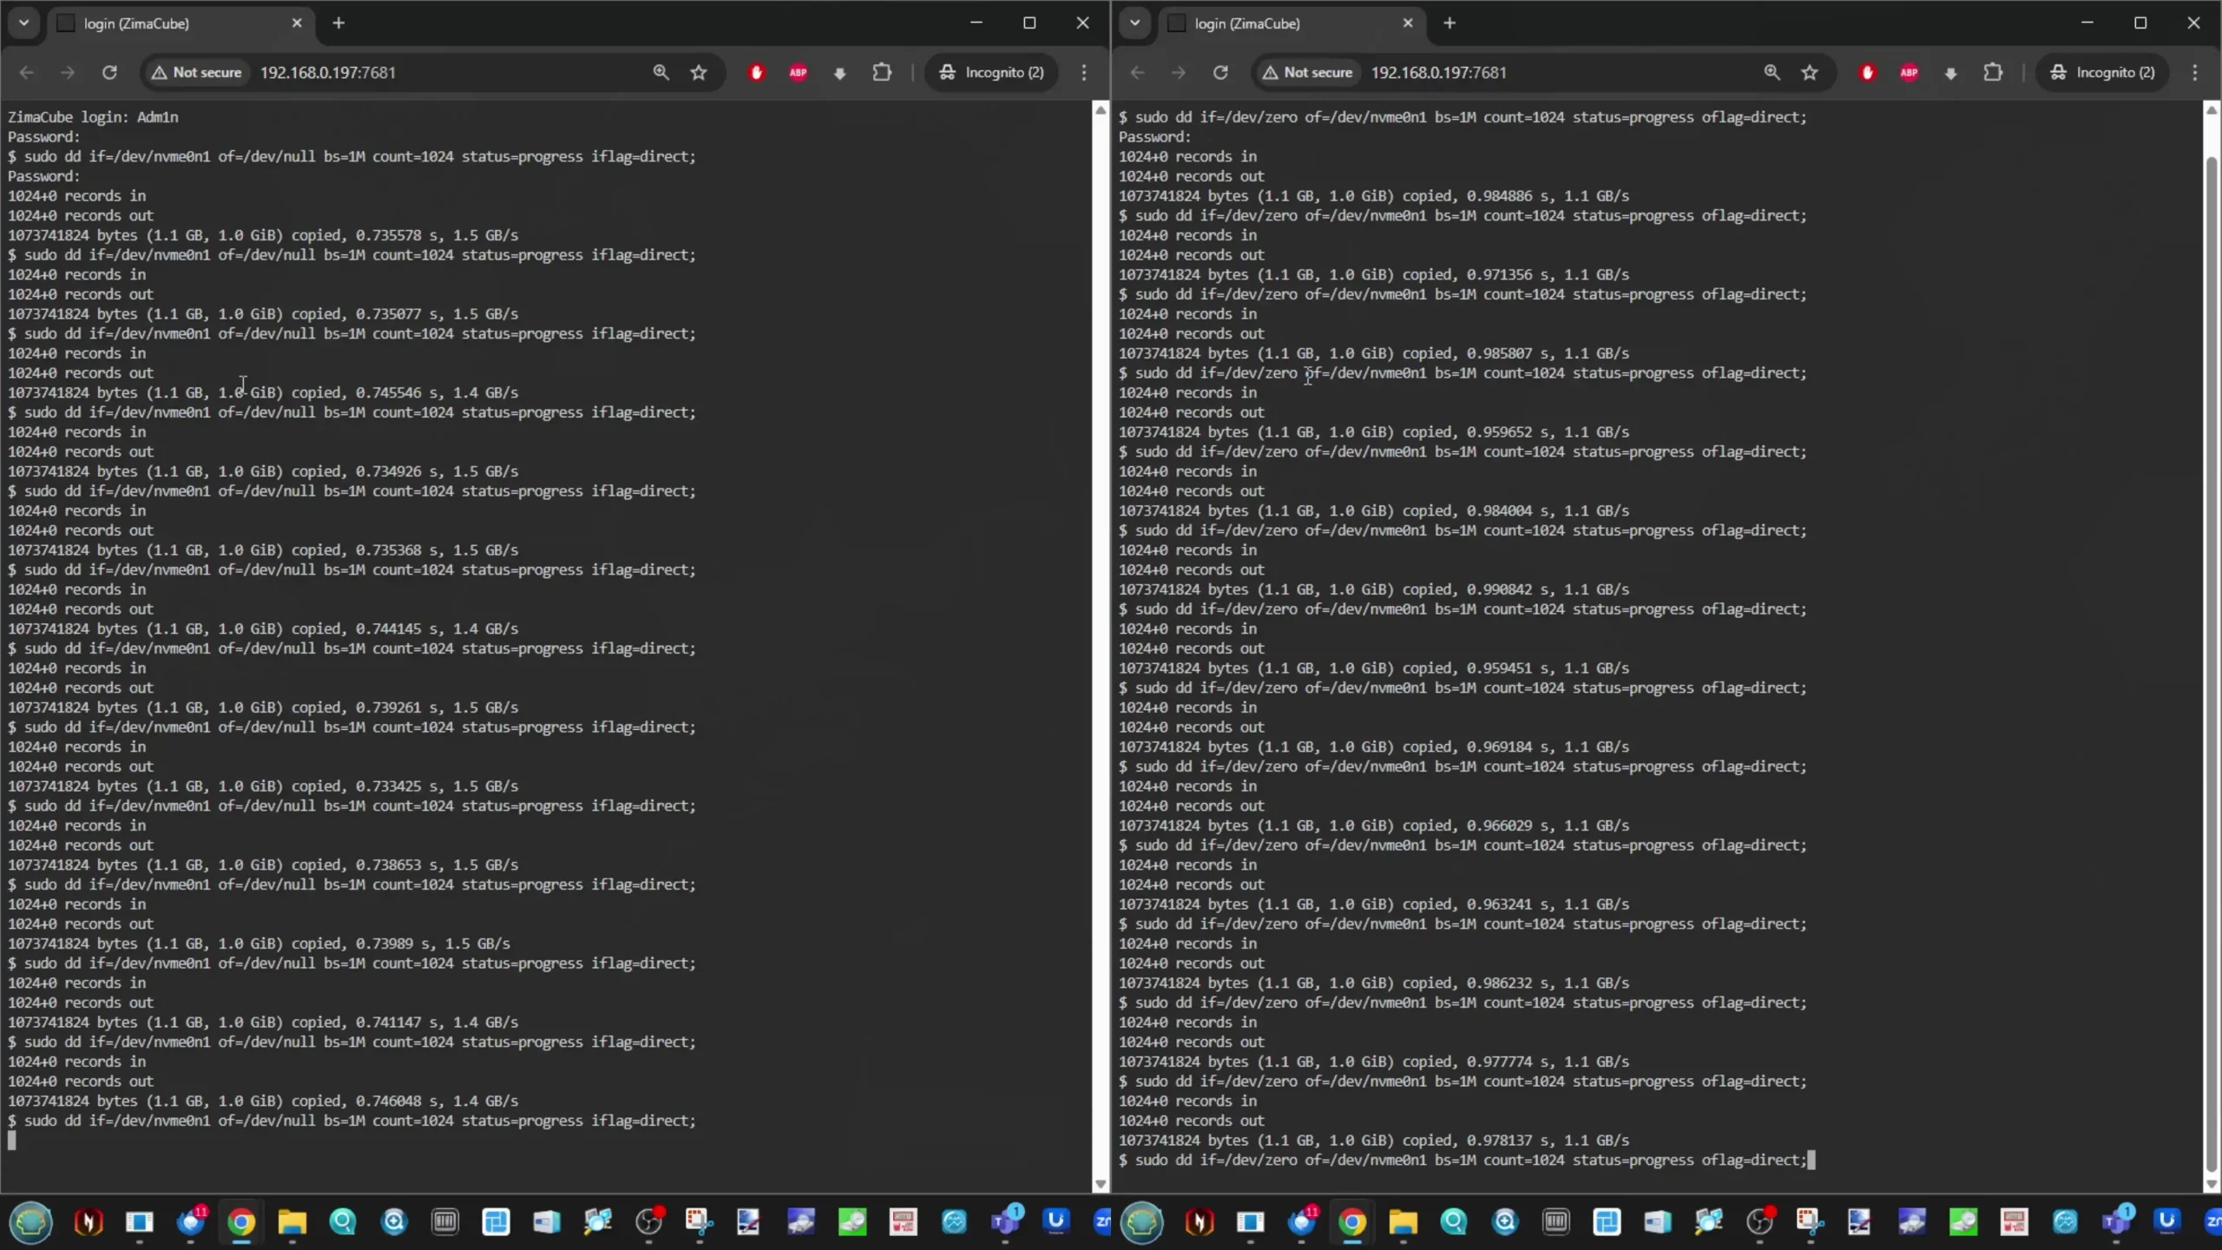2222x1250 pixels.
Task: Click the Incognito (2) button in right window
Action: [x=2103, y=72]
